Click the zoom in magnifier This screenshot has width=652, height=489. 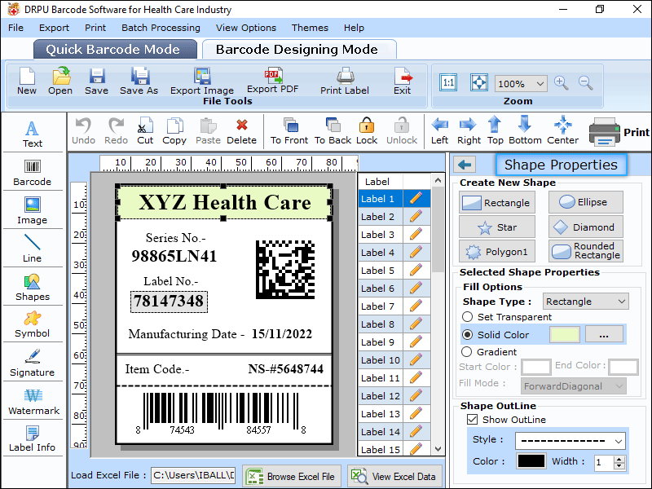(561, 83)
